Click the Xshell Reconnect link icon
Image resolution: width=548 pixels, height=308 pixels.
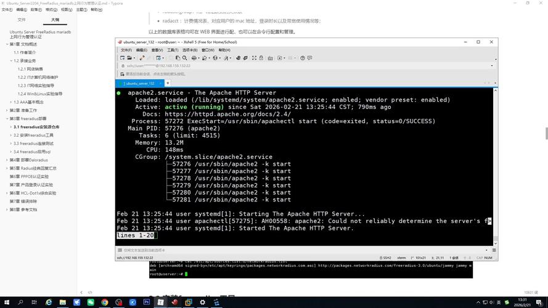142,58
